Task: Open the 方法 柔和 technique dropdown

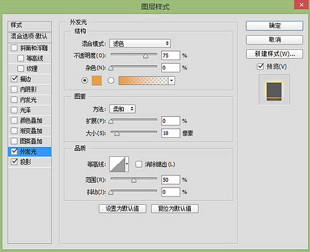Action: pos(122,109)
